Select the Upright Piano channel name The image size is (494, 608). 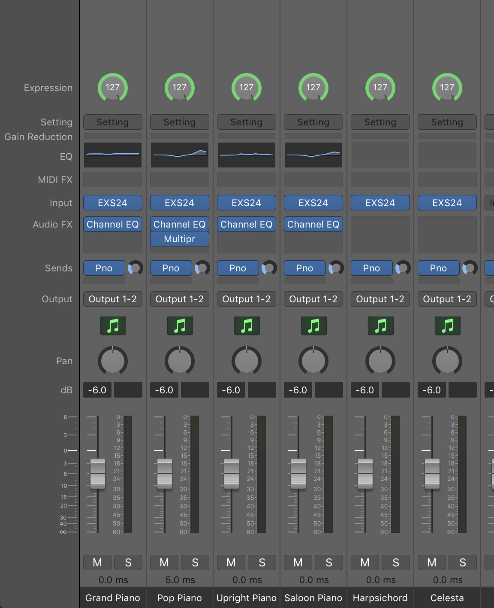[x=247, y=598]
